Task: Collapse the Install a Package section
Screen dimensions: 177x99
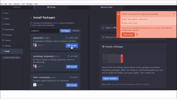Action: tap(133, 47)
